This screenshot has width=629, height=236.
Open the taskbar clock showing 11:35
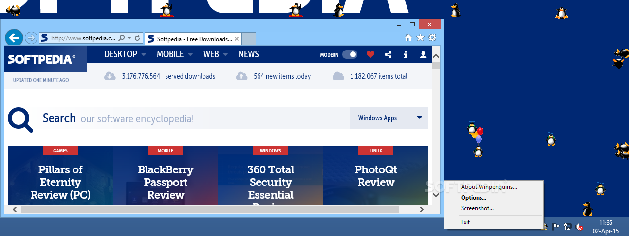606,226
